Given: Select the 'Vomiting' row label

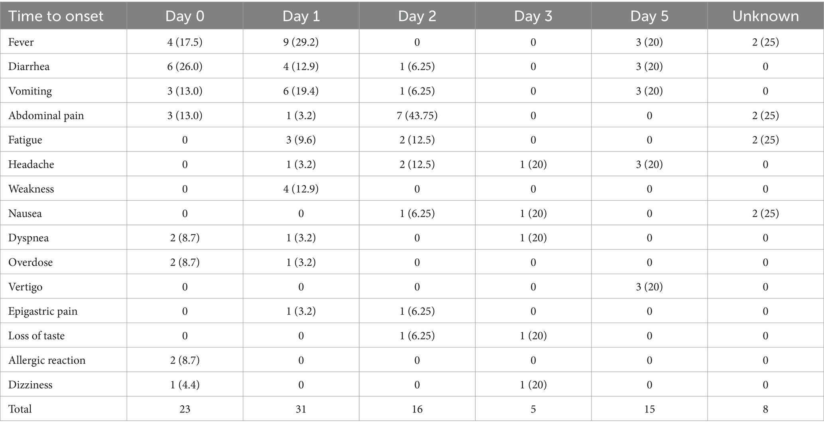Looking at the screenshot, I should (x=30, y=91).
